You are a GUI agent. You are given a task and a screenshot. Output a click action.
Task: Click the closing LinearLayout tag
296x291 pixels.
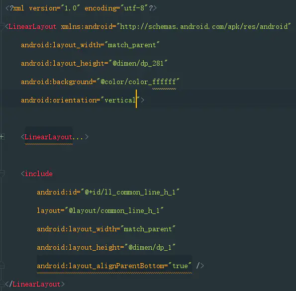[35, 284]
